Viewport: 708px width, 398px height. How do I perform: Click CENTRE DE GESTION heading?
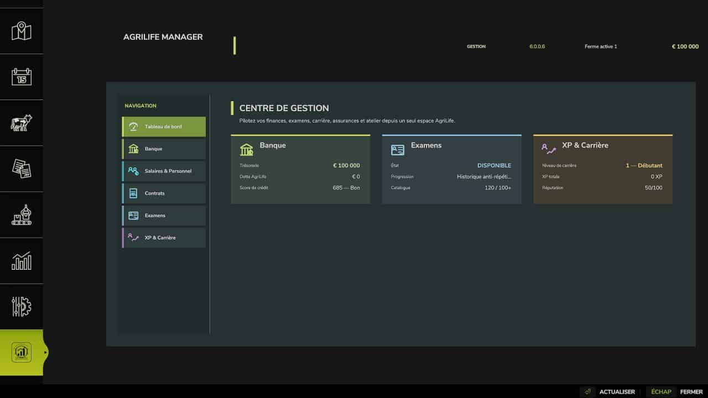click(284, 108)
